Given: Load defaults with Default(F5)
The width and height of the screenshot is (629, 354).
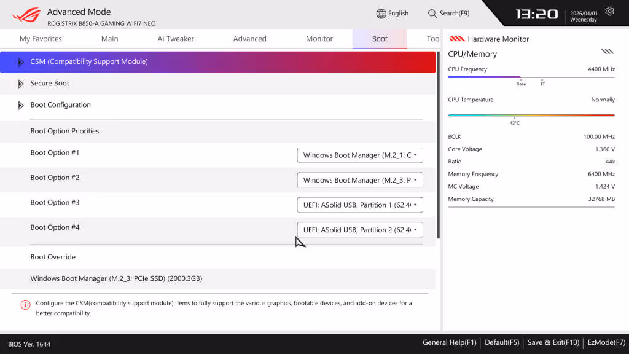Looking at the screenshot, I should click(x=502, y=342).
